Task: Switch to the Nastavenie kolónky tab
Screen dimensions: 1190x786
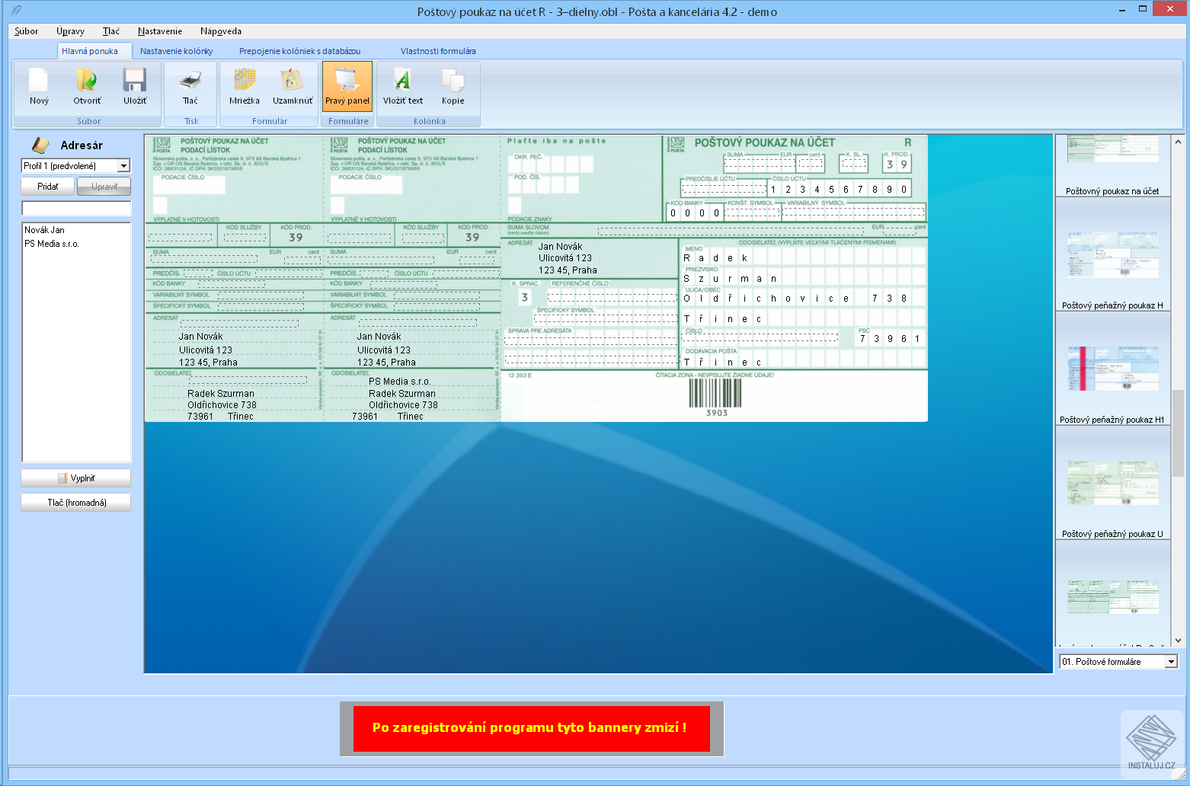Action: click(x=177, y=51)
